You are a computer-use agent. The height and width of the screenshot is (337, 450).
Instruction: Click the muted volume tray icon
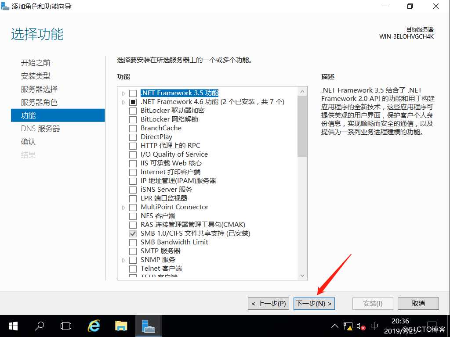coord(361,326)
